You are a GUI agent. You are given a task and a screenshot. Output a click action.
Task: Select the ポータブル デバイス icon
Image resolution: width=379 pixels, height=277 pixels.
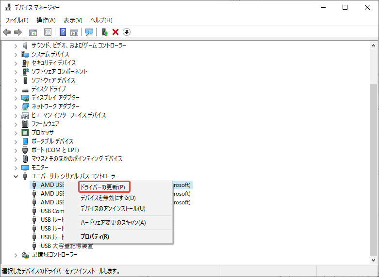coord(25,141)
